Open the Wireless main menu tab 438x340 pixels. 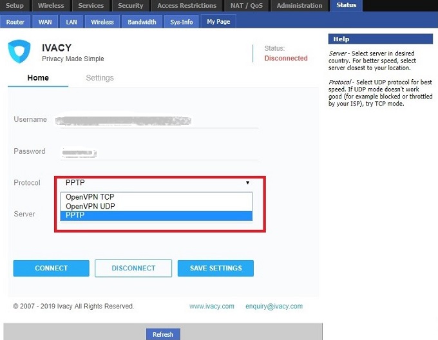[x=51, y=6]
